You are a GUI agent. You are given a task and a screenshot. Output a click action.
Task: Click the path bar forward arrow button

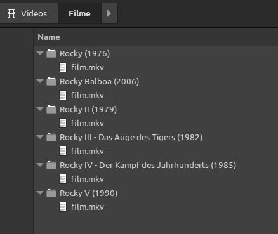tap(109, 13)
